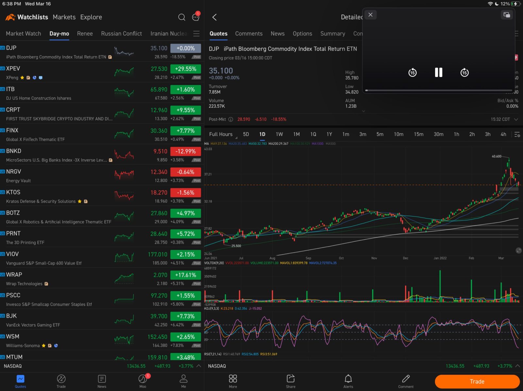Open the Comments tab for DJP
523x391 pixels.
coord(249,34)
